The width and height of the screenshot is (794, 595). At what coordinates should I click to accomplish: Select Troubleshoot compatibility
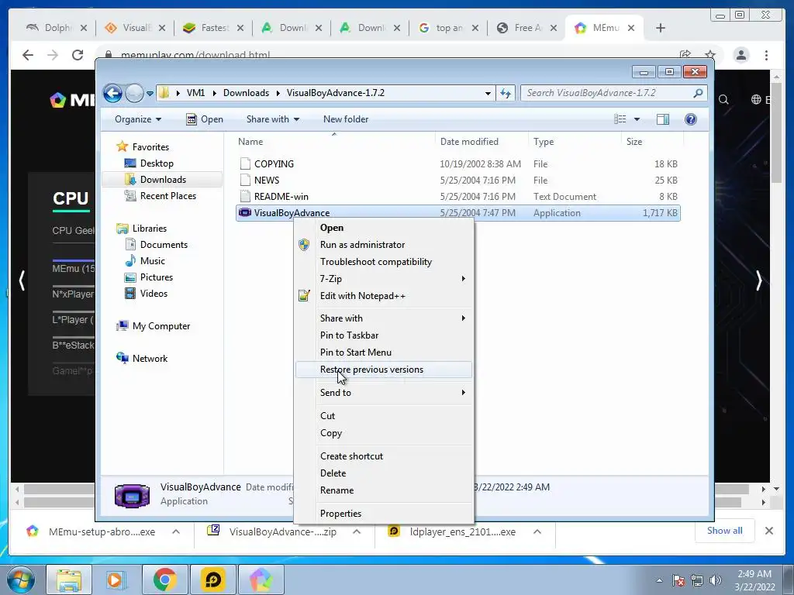click(384, 262)
